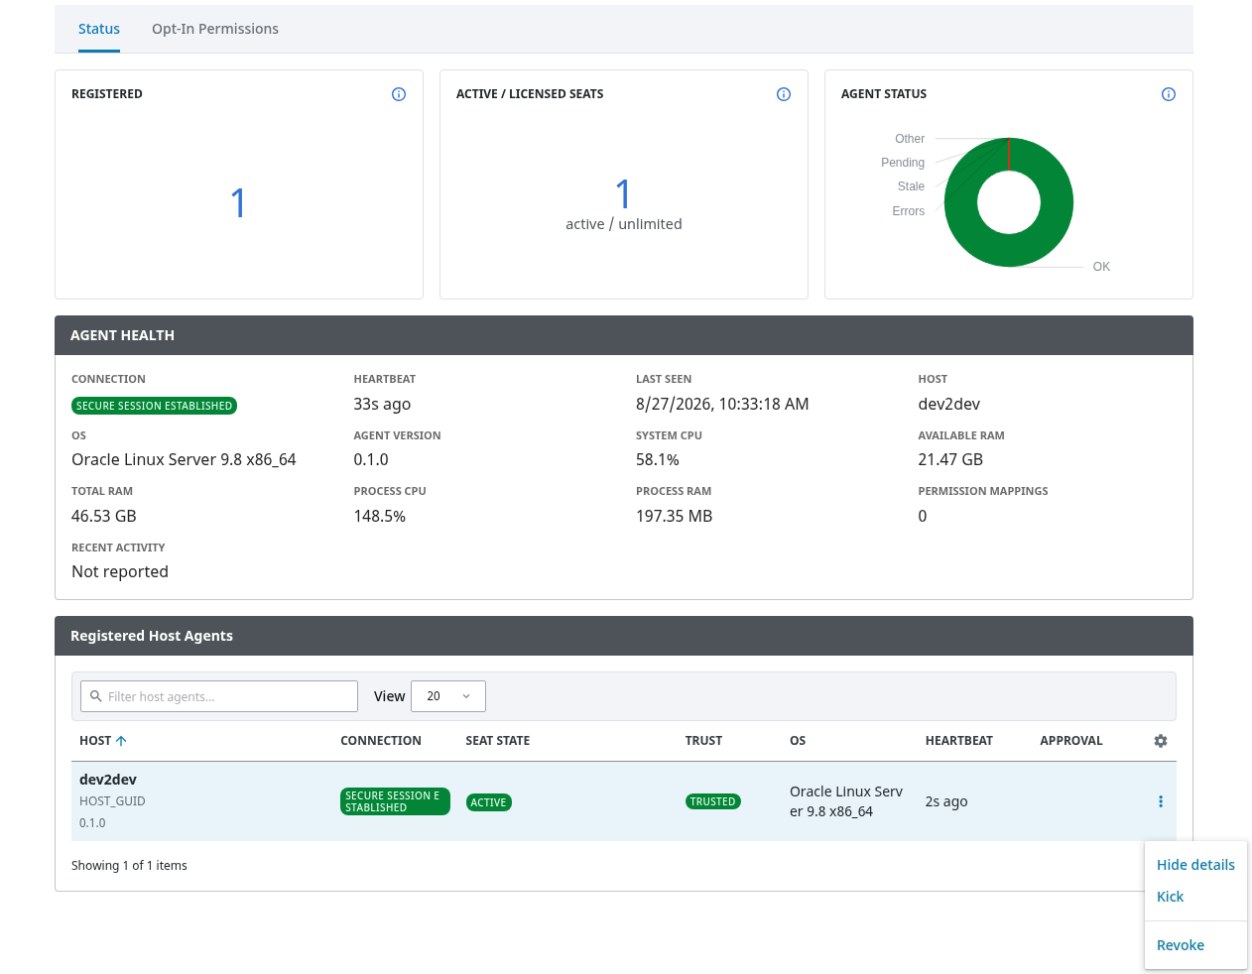Click the System CPU value 58.1%
Viewport: 1252px width, 974px height.
click(x=658, y=459)
